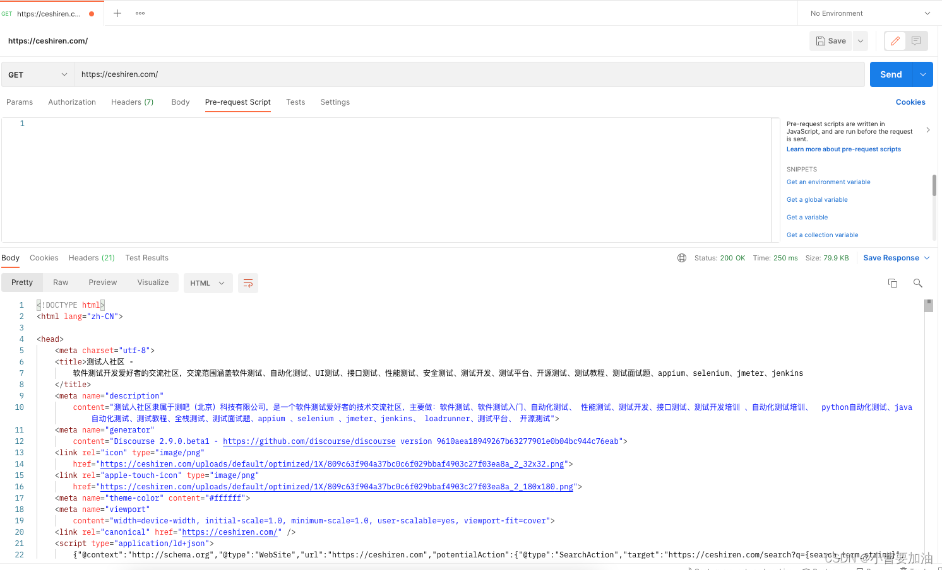The height and width of the screenshot is (570, 942).
Task: Switch to Headers (7) request tab
Action: [133, 102]
